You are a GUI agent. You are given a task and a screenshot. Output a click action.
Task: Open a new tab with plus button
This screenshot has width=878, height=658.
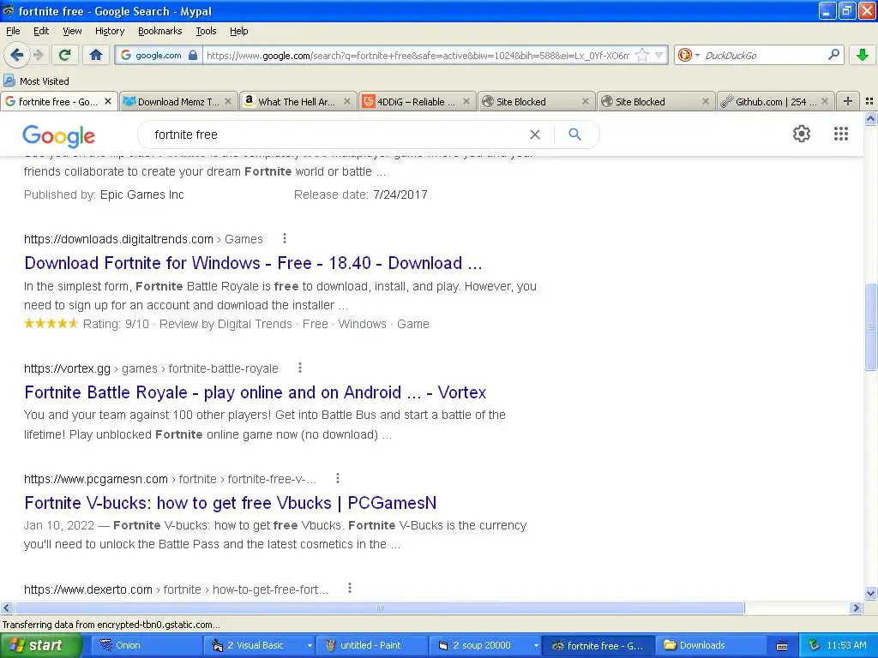coord(848,101)
